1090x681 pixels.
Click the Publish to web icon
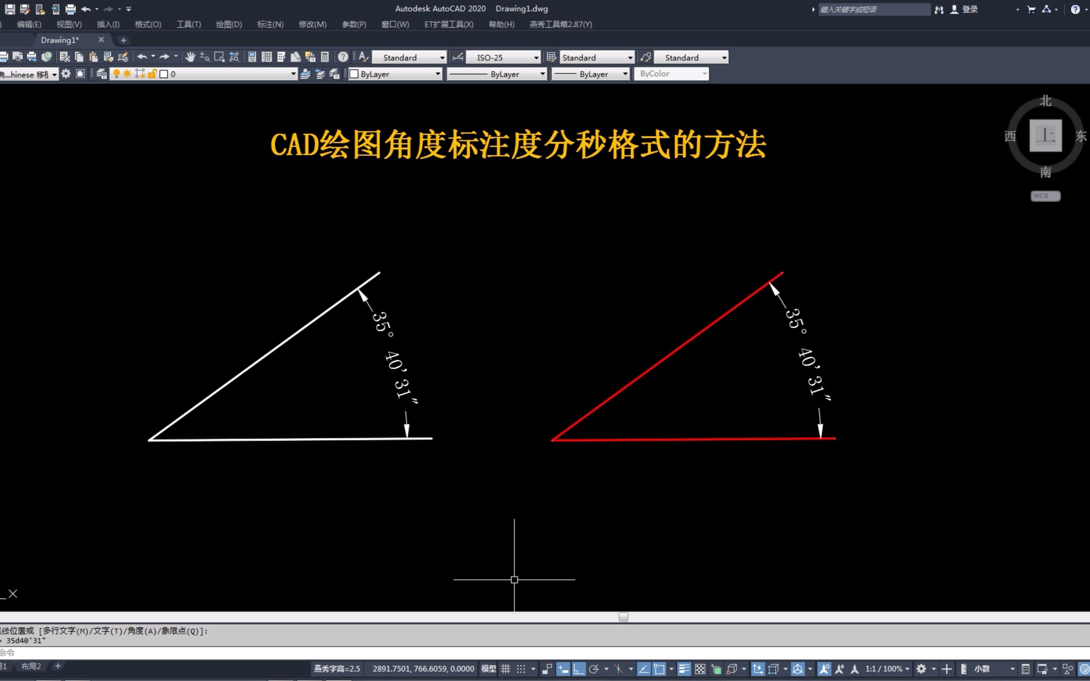tap(46, 57)
